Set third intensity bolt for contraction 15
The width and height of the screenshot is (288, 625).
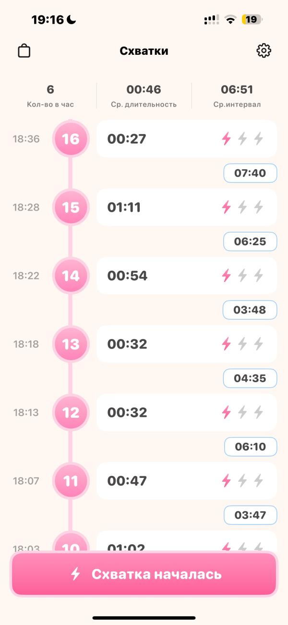[x=259, y=207]
